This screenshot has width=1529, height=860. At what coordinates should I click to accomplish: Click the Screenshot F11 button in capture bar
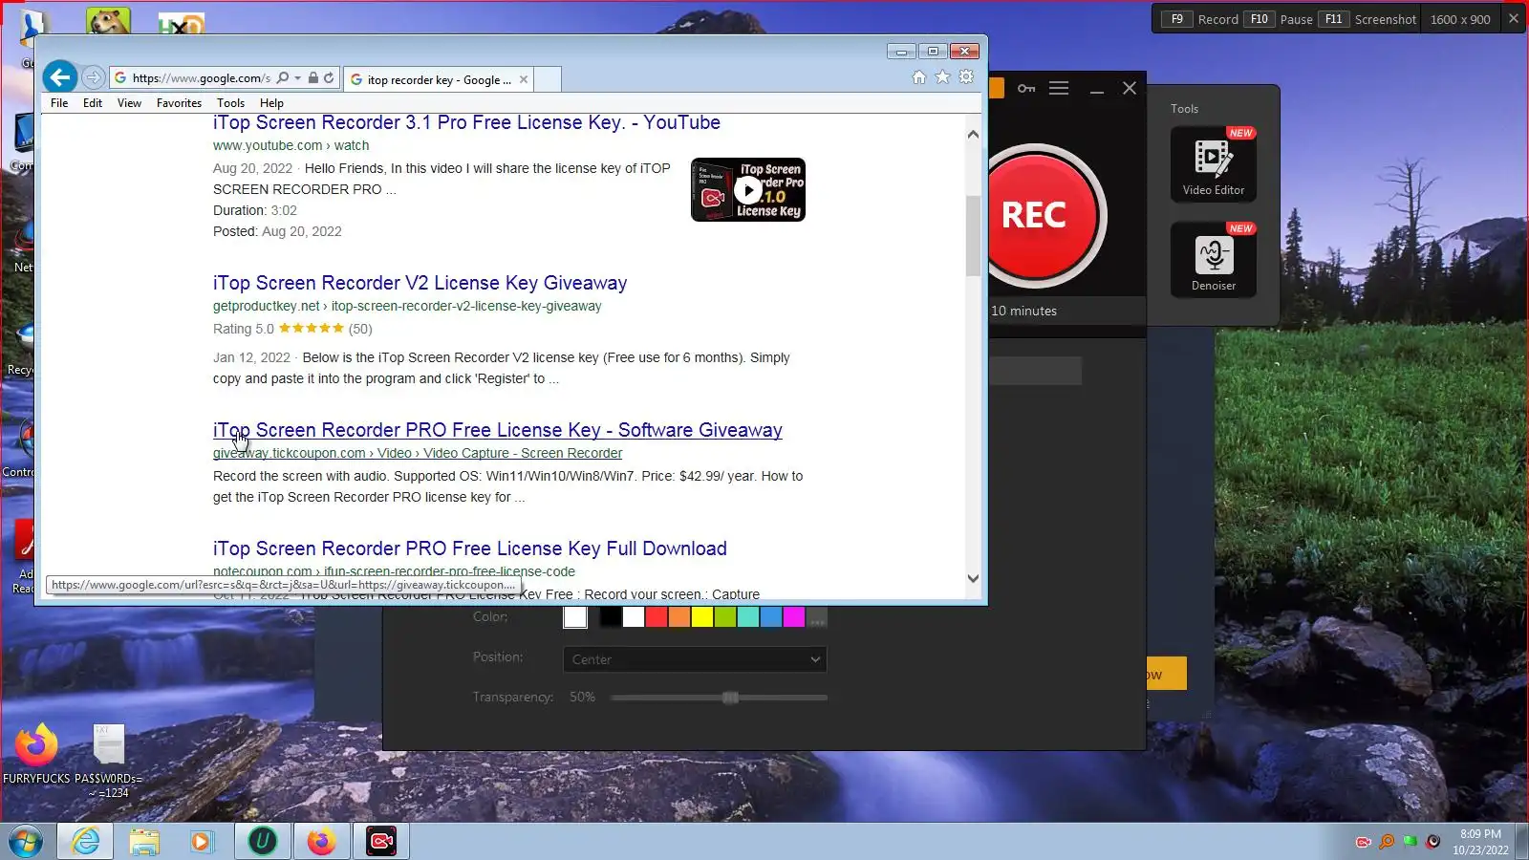tap(1367, 19)
